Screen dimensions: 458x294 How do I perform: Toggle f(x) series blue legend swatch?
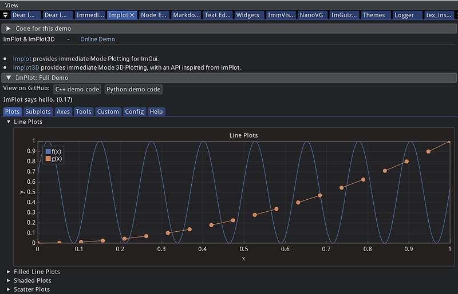point(48,151)
